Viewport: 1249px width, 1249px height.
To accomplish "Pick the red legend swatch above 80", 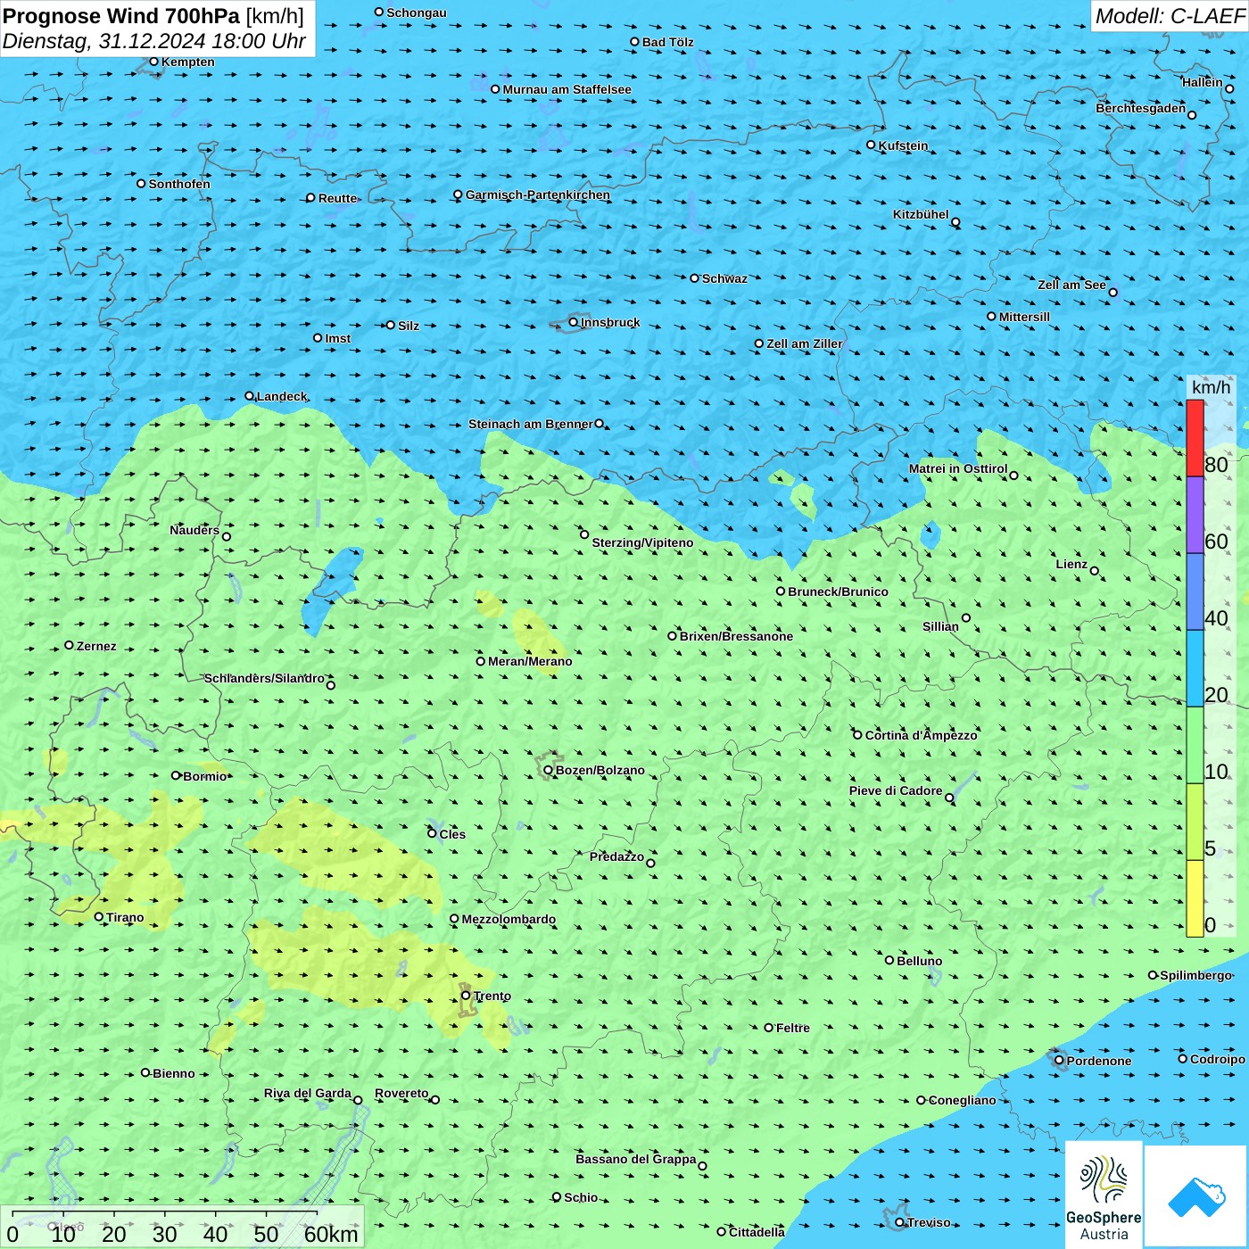I will (1195, 438).
